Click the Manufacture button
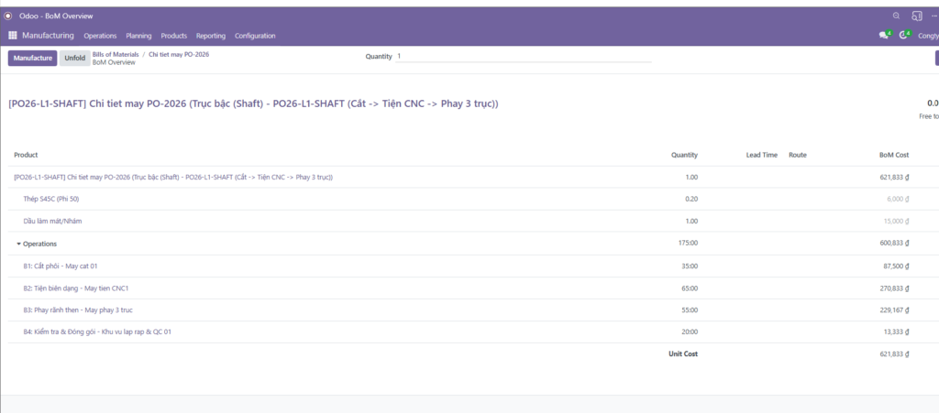Viewport: 939px width, 413px height. tap(32, 58)
